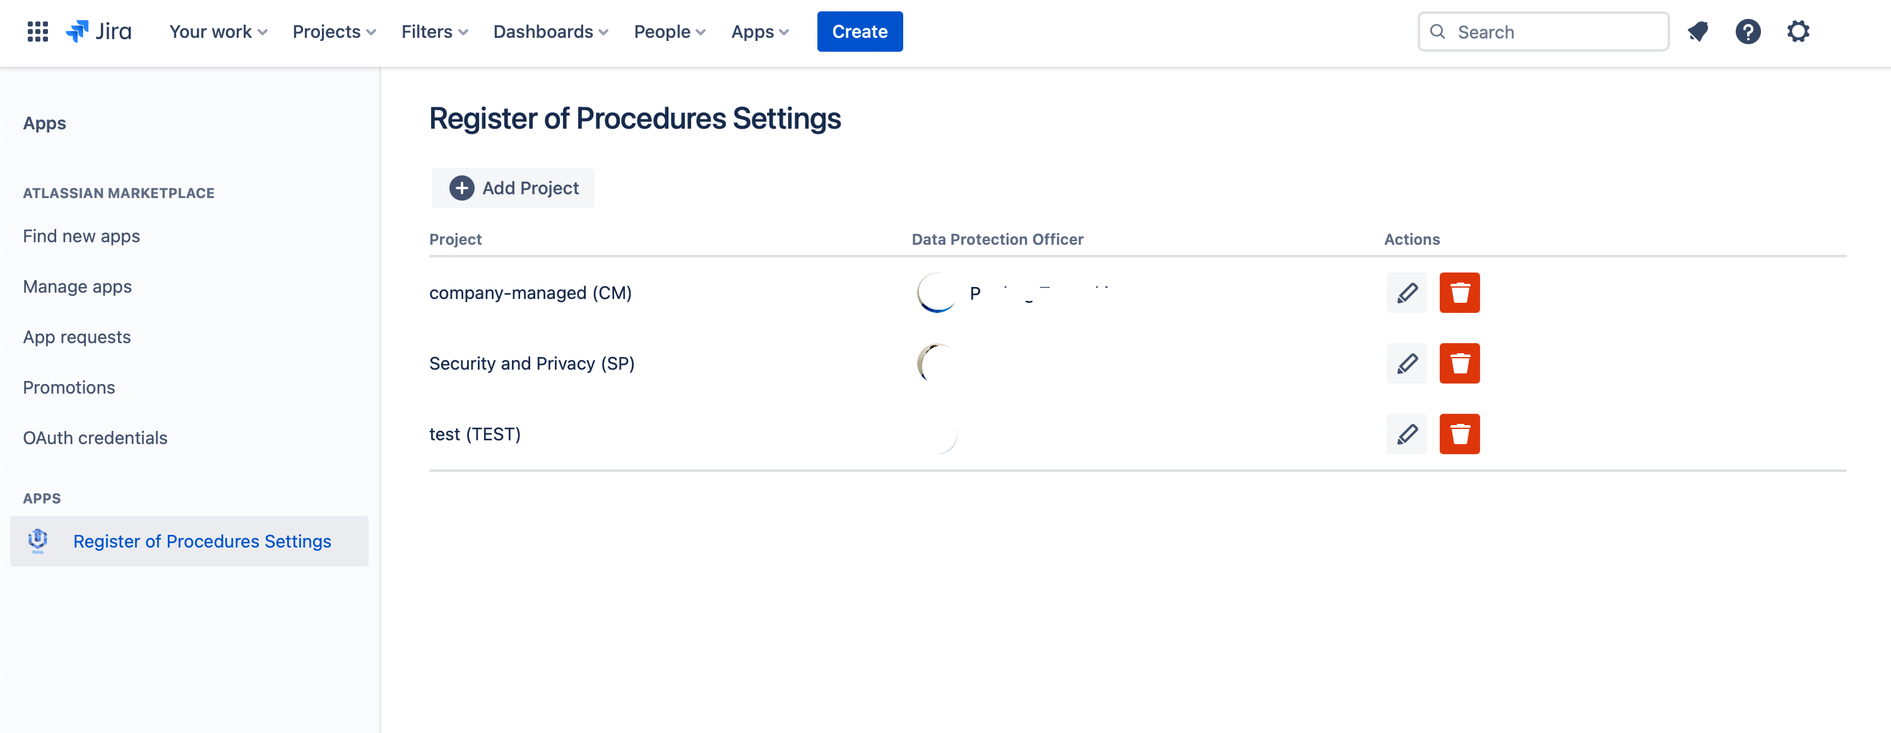The width and height of the screenshot is (1891, 733).
Task: Open the Dashboards menu
Action: coord(550,32)
